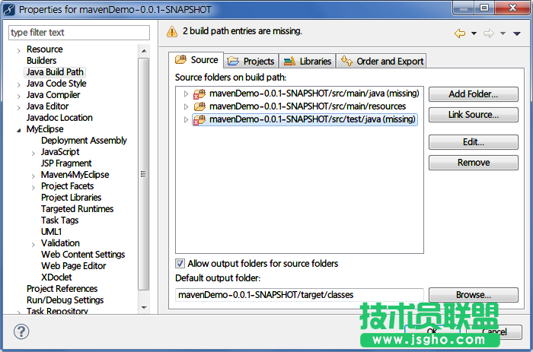Collapse the MyEclipse tree node
Viewport: 533px width, 352px height.
(x=18, y=130)
